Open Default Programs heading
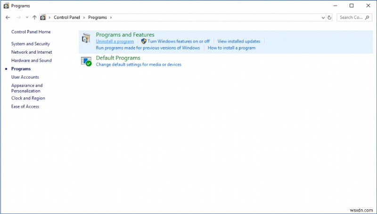This screenshot has height=214, width=377. (x=118, y=58)
